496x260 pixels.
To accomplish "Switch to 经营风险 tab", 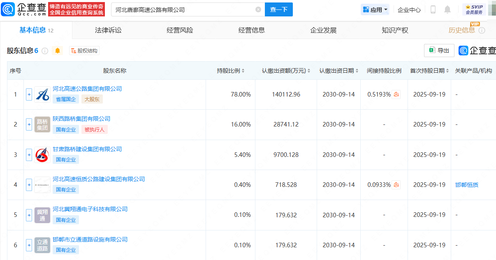I will (x=180, y=30).
